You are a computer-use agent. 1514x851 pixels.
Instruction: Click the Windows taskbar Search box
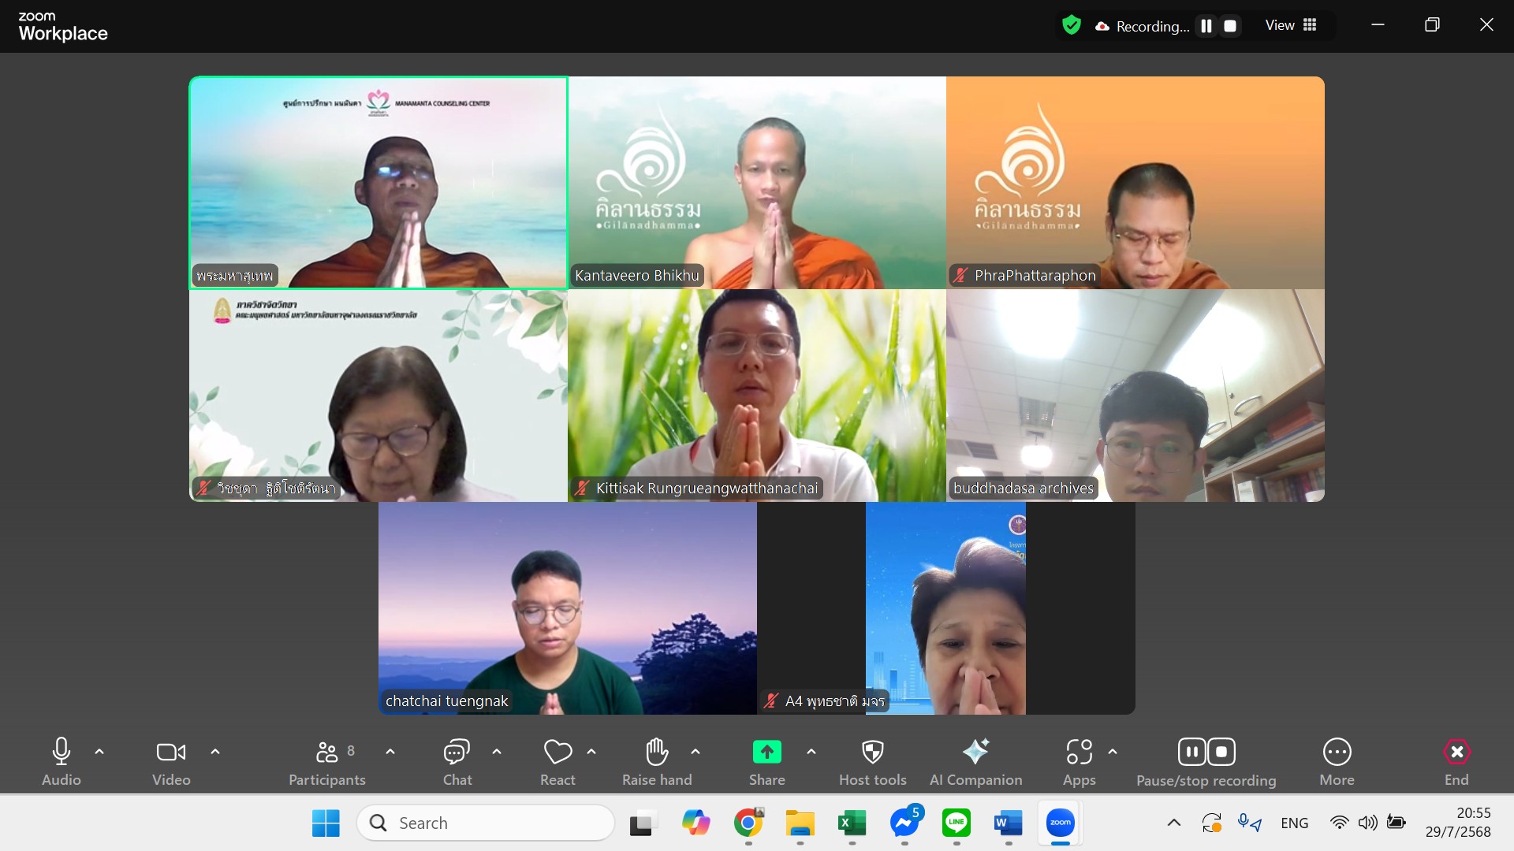[x=486, y=823]
